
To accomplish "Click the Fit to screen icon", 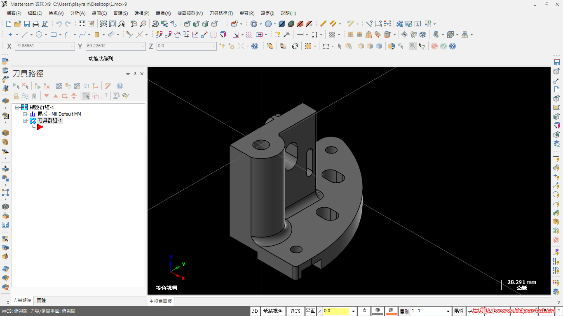I will point(82,24).
